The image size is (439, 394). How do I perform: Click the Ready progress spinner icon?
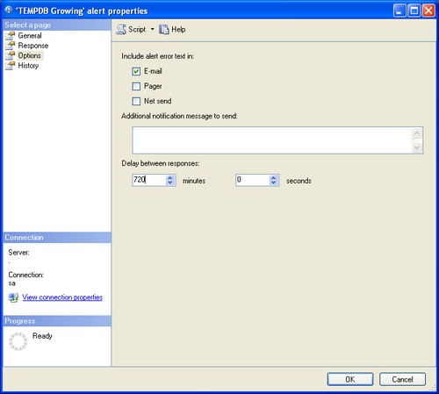tap(18, 341)
